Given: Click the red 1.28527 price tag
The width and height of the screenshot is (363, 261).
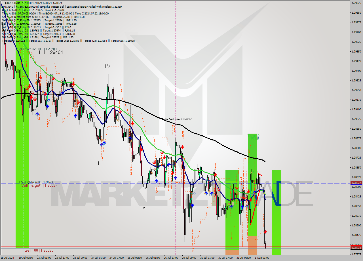Looking at the screenshot, I should click(x=356, y=183).
